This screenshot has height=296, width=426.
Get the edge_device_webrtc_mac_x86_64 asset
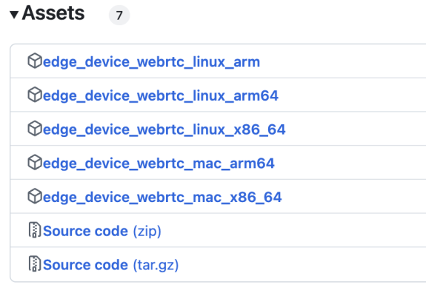pyautogui.click(x=162, y=198)
